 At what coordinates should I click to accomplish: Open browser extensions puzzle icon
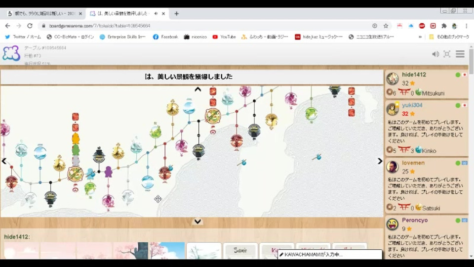pos(444,26)
